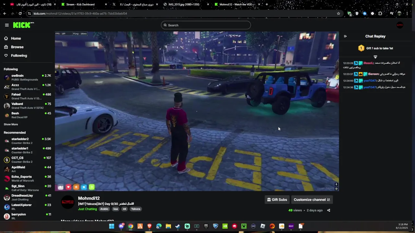The width and height of the screenshot is (415, 233).
Task: Click the ksa tag
Action: coord(115,209)
